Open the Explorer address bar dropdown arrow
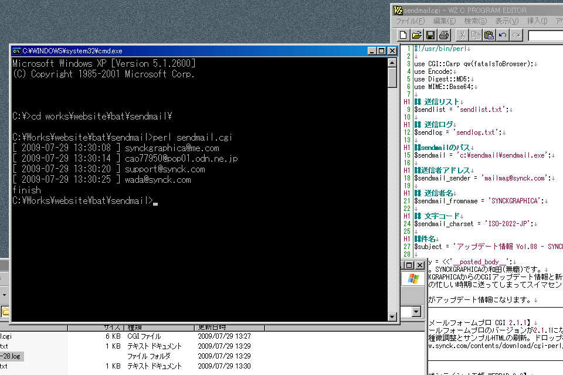Viewport: 563px width, 375px height. (416, 312)
